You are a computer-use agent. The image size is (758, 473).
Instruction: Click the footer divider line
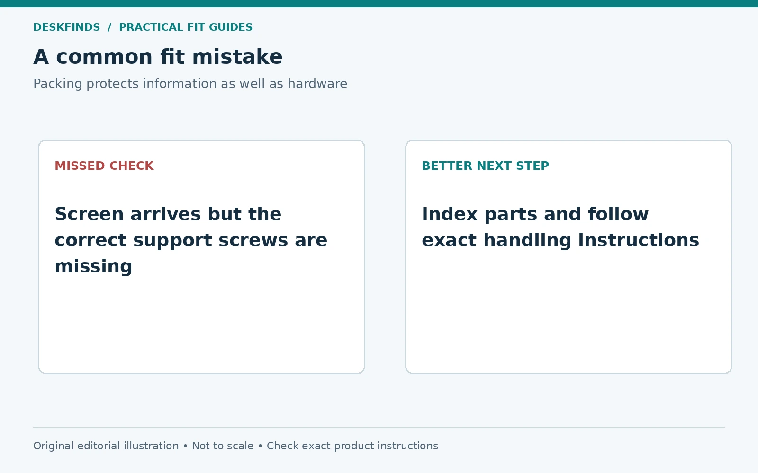(379, 428)
